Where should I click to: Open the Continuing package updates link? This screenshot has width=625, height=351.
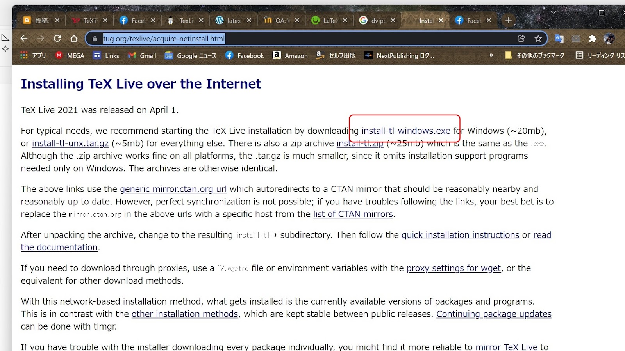(494, 314)
